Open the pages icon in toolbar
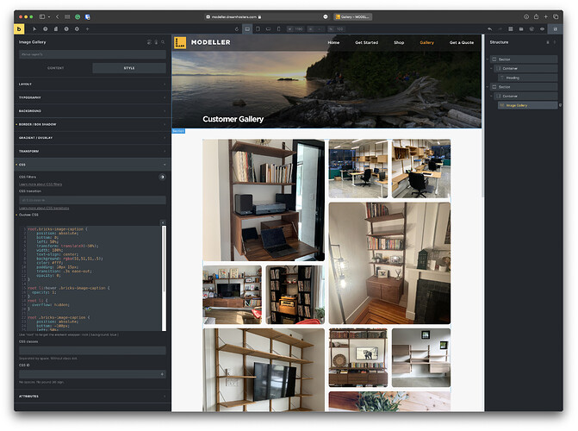Image resolution: width=578 pixels, height=431 pixels. 56,28
